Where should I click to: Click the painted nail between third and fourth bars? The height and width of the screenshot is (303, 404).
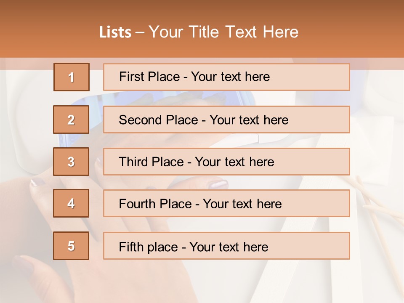218,183
